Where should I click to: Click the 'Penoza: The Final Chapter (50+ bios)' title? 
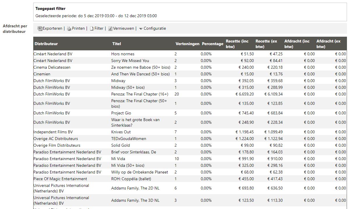139,104
